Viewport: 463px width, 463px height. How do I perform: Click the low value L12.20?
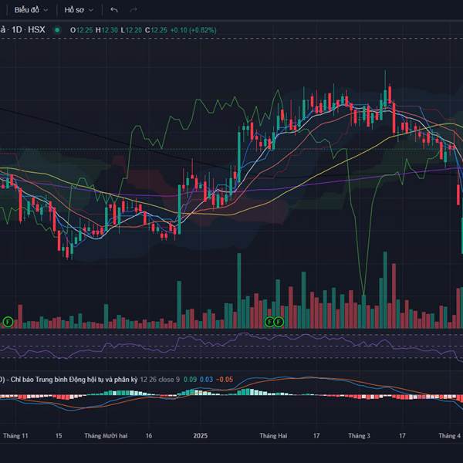tap(131, 30)
